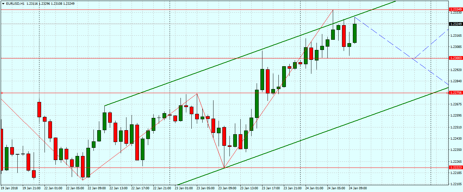Screen dimensions: 463x192
Task: Click the 1.22430 price scale value
Action: (456, 139)
